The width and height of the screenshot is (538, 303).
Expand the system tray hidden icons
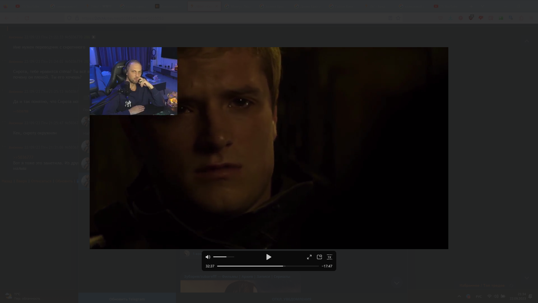[459, 296]
